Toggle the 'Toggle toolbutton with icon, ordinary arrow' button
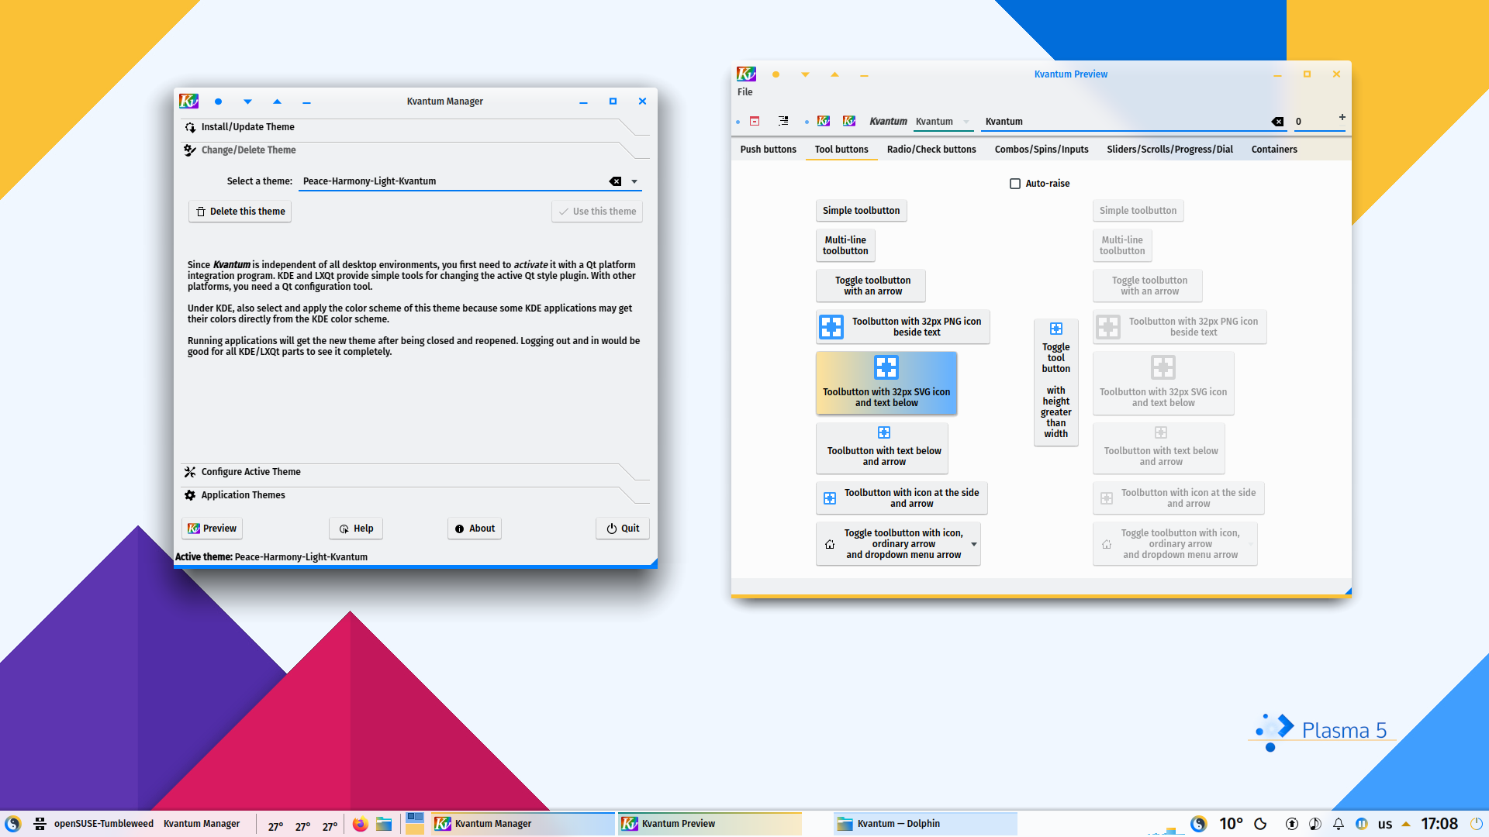Image resolution: width=1489 pixels, height=837 pixels. pyautogui.click(x=892, y=544)
